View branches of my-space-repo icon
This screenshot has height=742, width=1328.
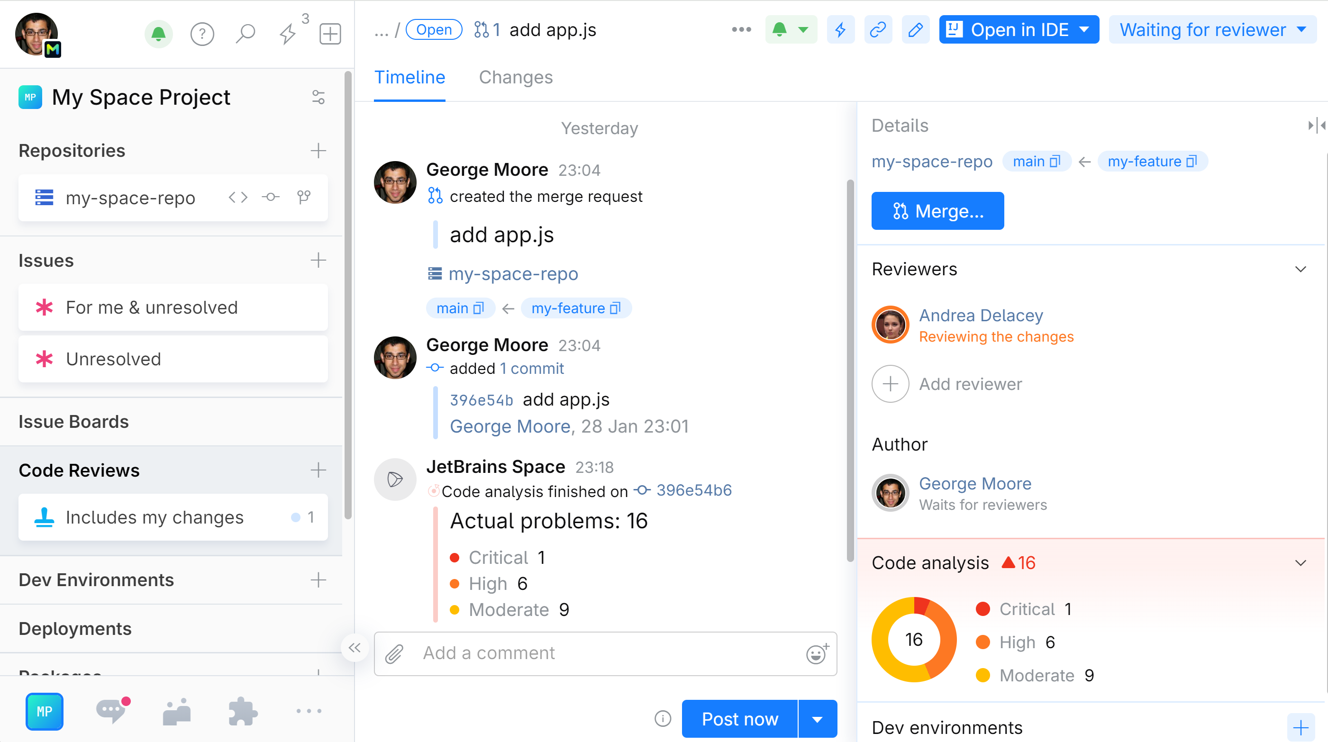tap(304, 197)
